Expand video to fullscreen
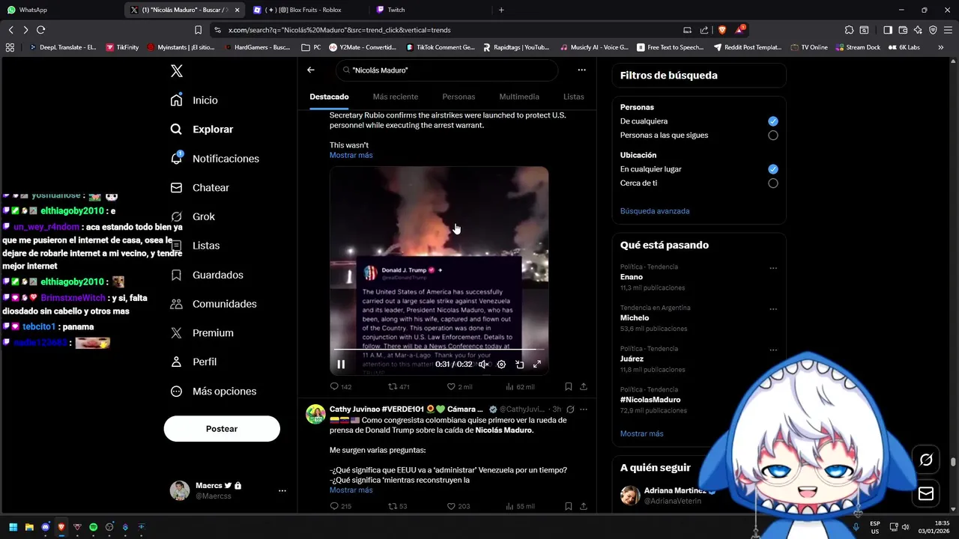959x539 pixels. tap(537, 365)
